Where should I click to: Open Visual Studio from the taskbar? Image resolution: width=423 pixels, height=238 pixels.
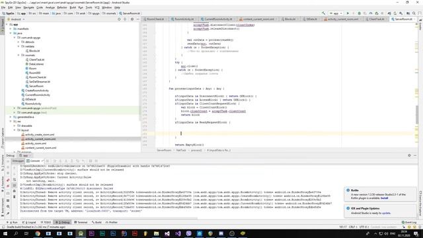click(178, 233)
